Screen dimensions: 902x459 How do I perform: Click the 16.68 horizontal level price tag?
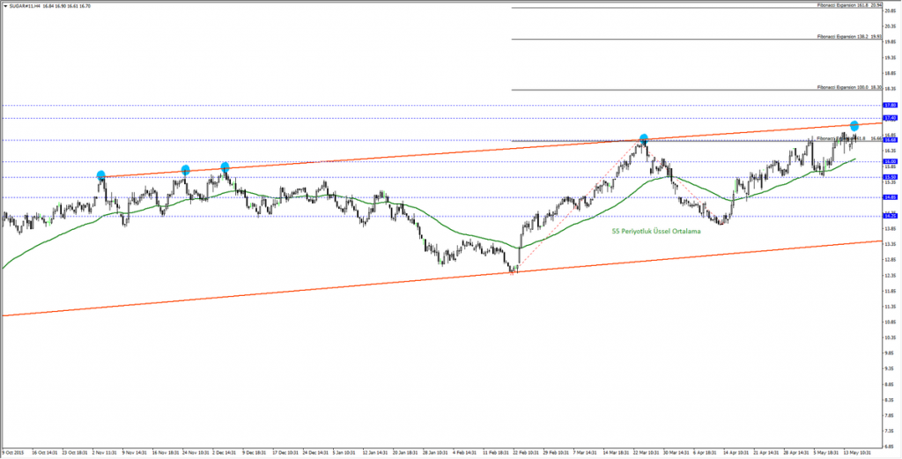tap(891, 140)
